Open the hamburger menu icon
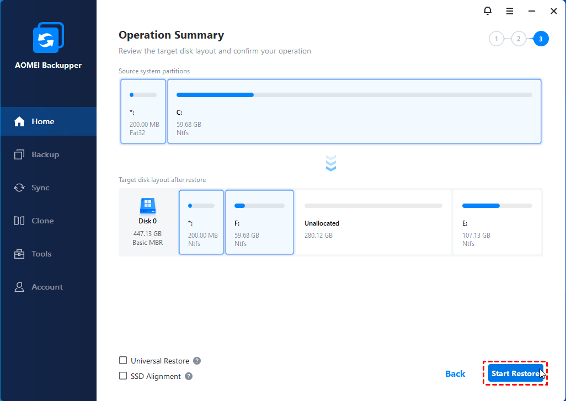 510,11
